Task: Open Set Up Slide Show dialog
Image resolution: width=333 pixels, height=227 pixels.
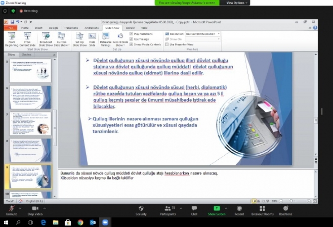Action: point(80,39)
